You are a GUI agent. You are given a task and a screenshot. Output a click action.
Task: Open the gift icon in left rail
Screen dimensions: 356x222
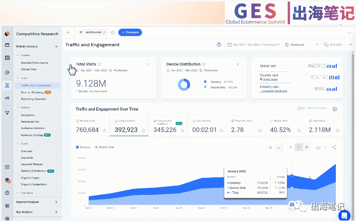tap(7, 180)
